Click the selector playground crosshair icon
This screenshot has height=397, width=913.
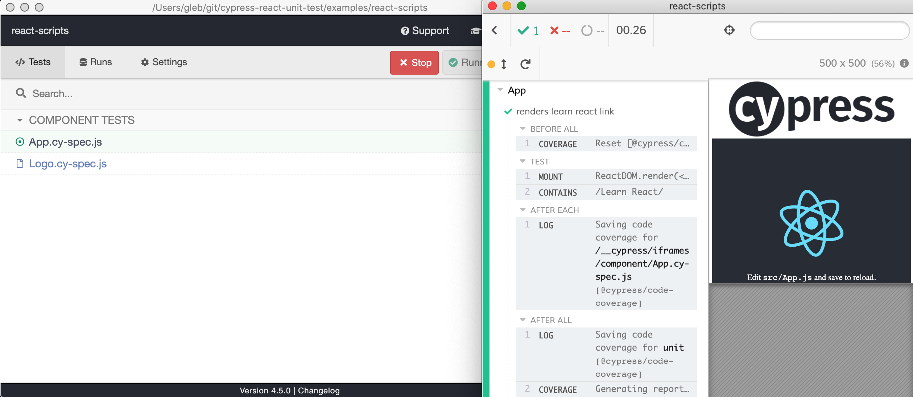pos(729,30)
